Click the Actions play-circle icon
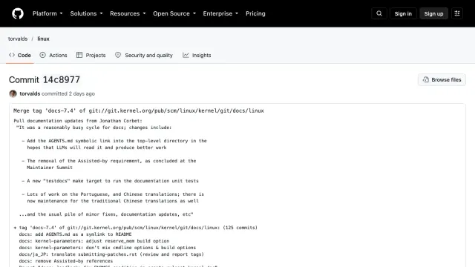 coord(43,55)
